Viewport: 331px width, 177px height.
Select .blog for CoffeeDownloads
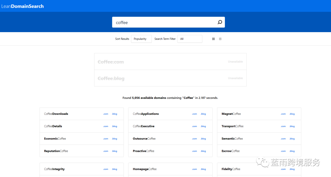(x=114, y=114)
